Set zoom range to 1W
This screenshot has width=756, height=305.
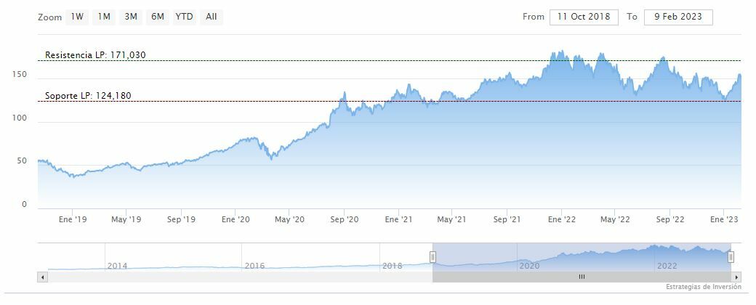77,17
